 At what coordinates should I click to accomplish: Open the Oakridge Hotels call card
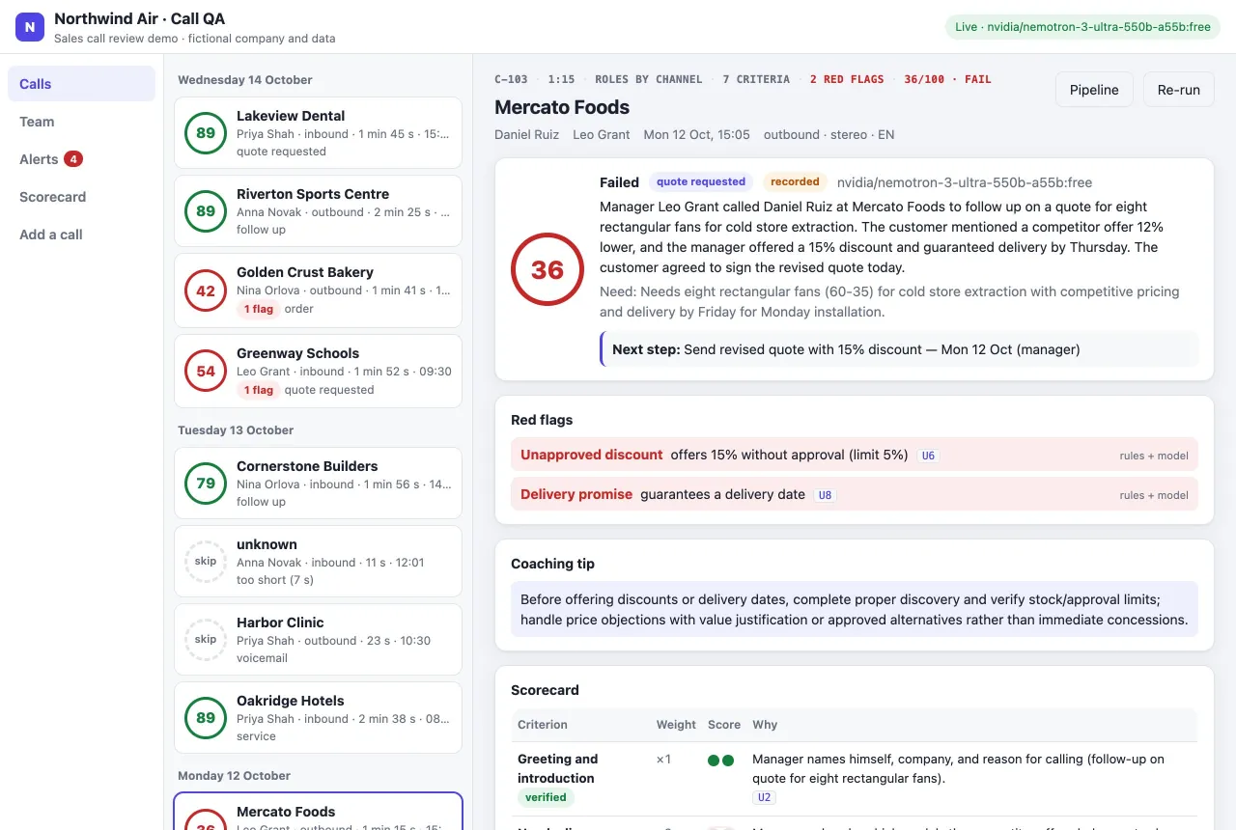click(318, 718)
